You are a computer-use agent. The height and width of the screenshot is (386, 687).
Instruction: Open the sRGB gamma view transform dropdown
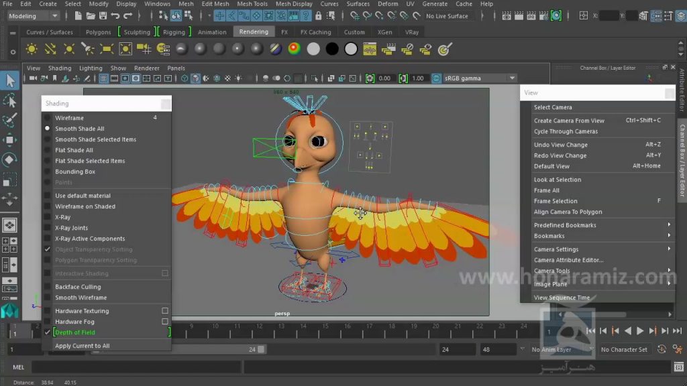[480, 78]
